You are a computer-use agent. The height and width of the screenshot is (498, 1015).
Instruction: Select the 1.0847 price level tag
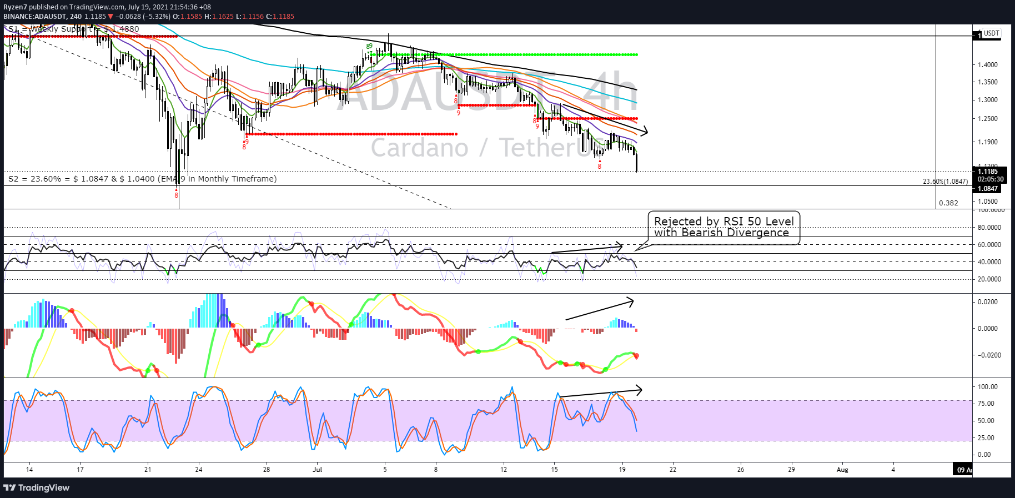coord(988,189)
